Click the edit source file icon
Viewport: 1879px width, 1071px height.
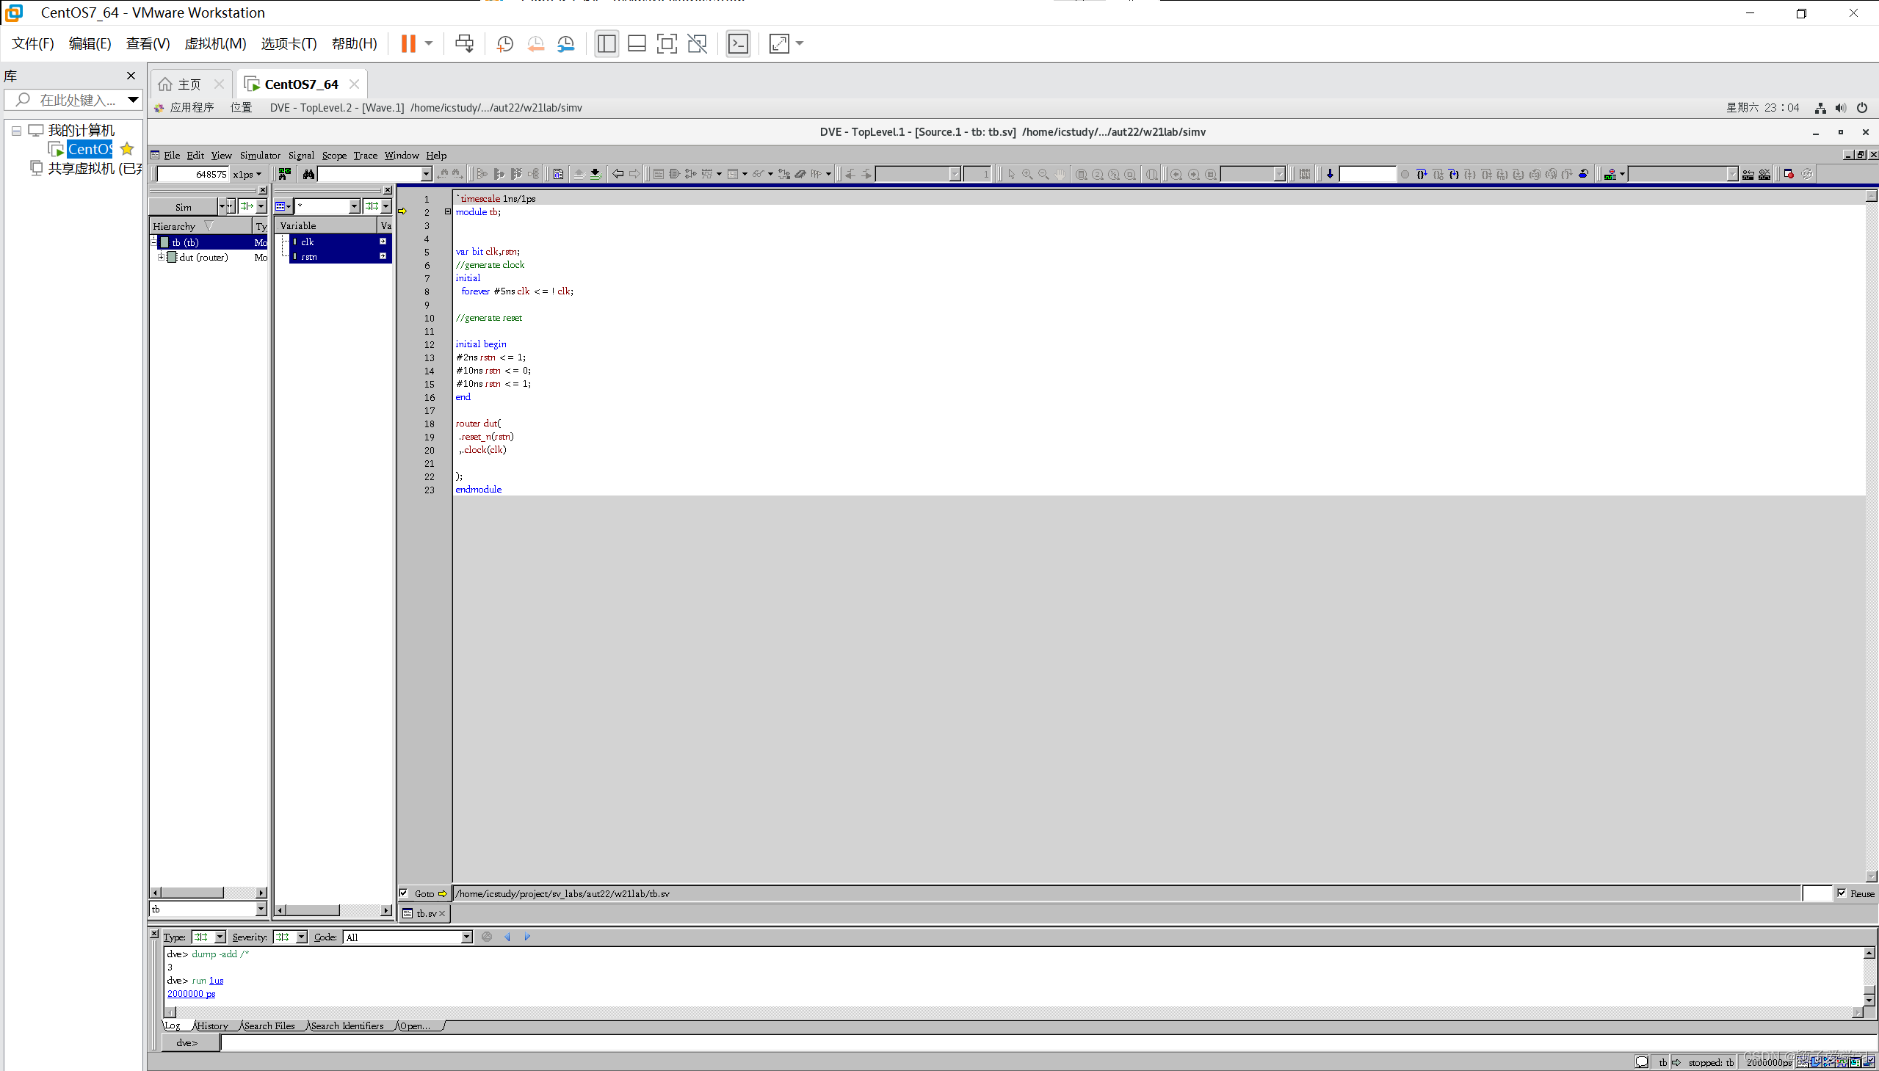pos(558,174)
